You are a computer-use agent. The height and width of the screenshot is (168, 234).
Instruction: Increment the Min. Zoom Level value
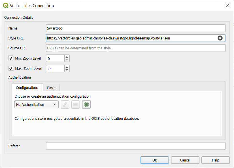pyautogui.click(x=67, y=57)
